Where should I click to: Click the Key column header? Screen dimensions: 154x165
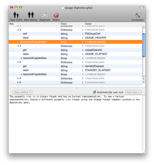[x=34, y=24]
